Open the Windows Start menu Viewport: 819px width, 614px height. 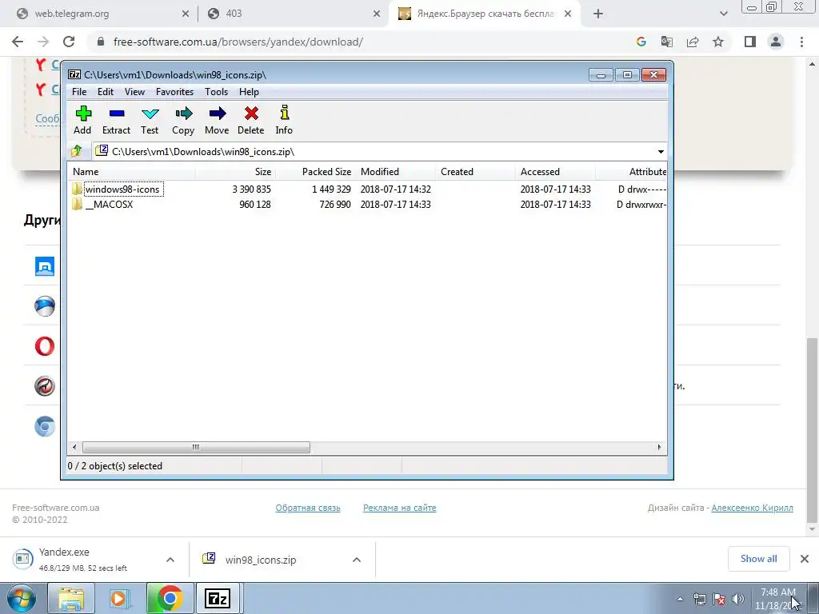(x=21, y=598)
